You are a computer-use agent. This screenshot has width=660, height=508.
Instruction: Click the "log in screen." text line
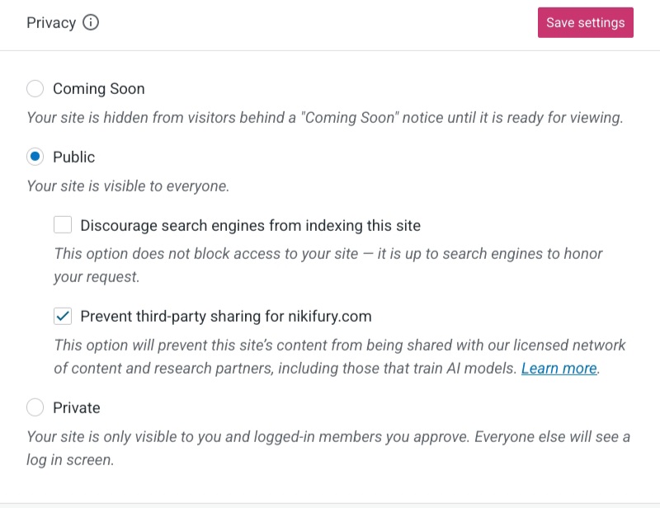[70, 460]
